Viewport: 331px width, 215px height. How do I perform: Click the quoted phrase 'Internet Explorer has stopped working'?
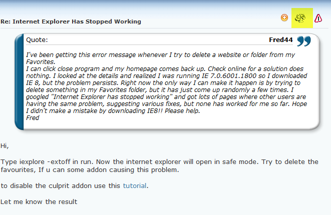(112, 97)
